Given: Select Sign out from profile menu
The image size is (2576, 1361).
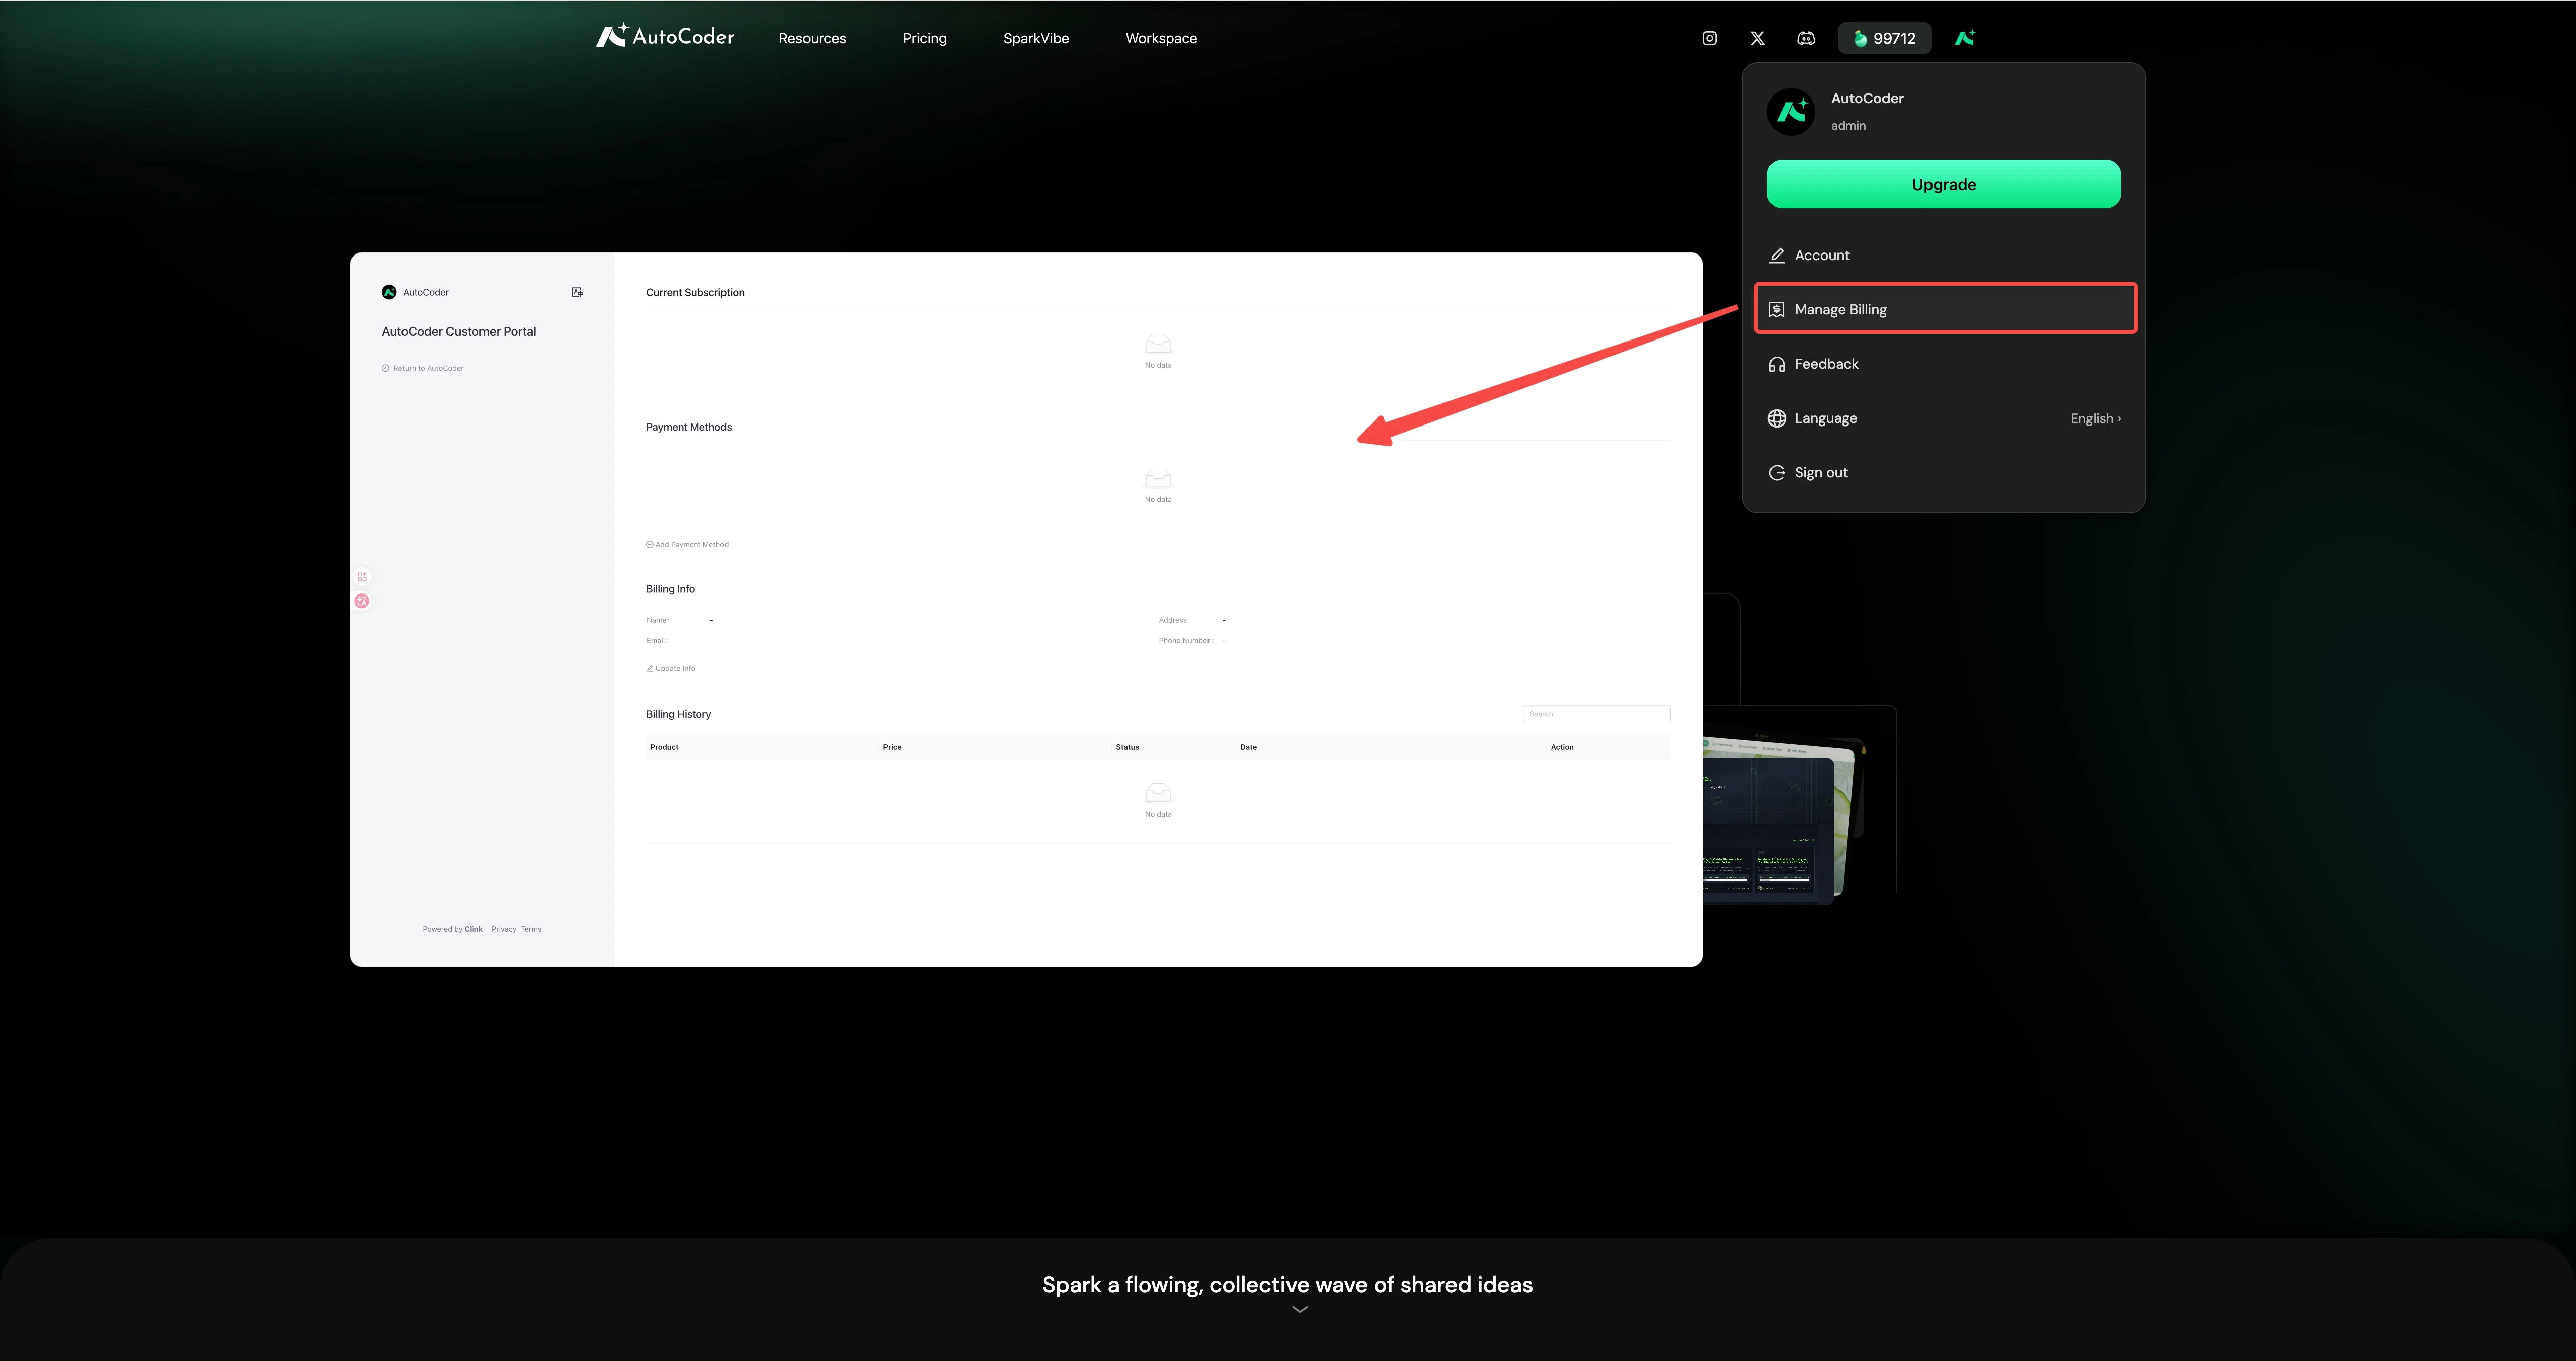Looking at the screenshot, I should pos(1820,472).
